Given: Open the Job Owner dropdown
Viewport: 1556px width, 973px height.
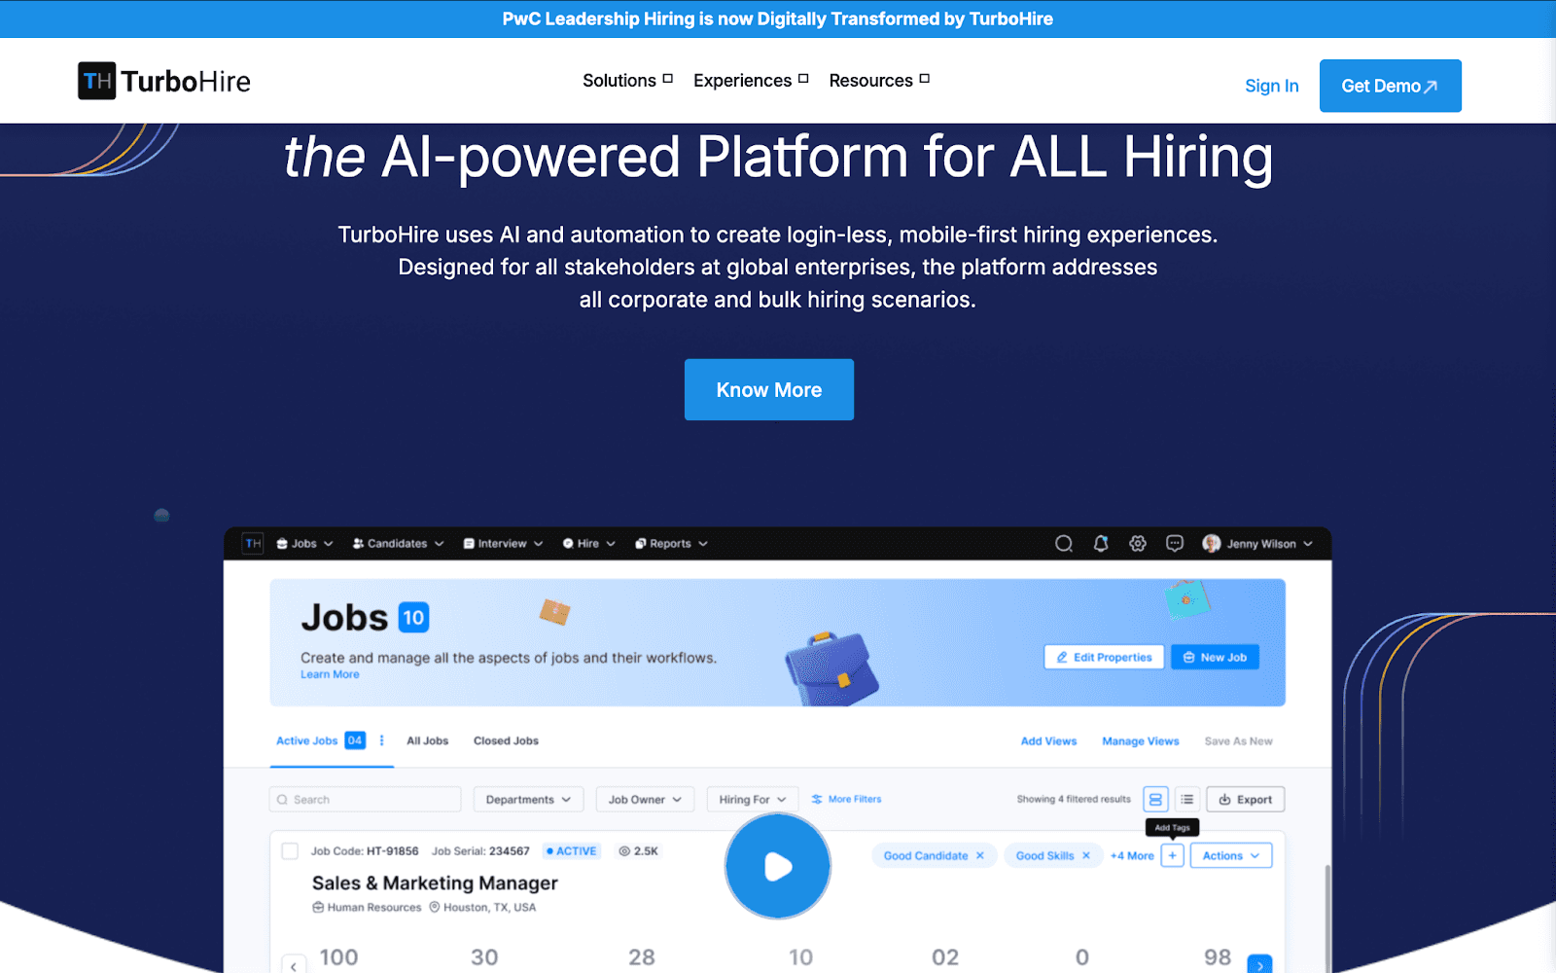Looking at the screenshot, I should [x=645, y=800].
